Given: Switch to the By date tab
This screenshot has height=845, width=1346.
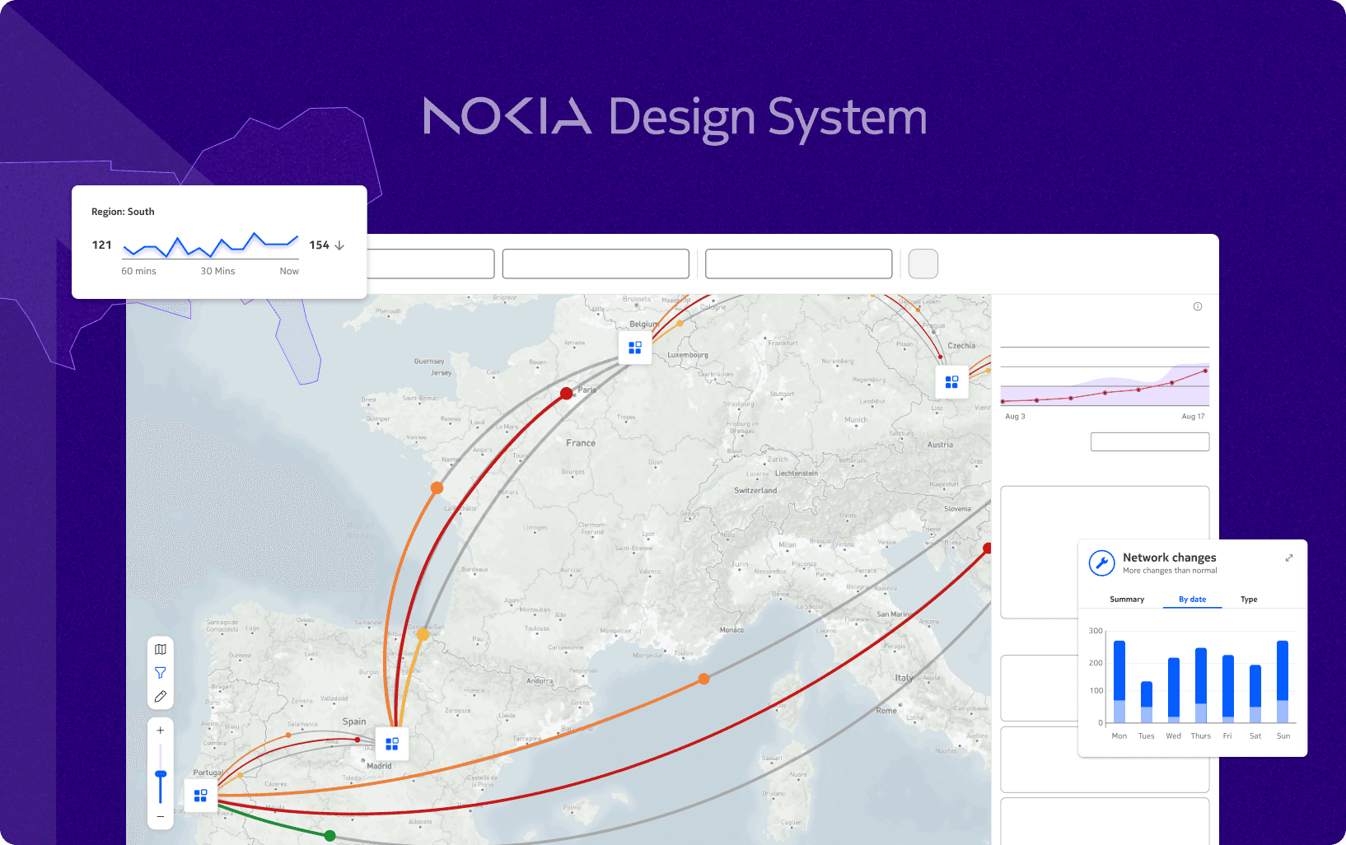Looking at the screenshot, I should (x=1192, y=600).
